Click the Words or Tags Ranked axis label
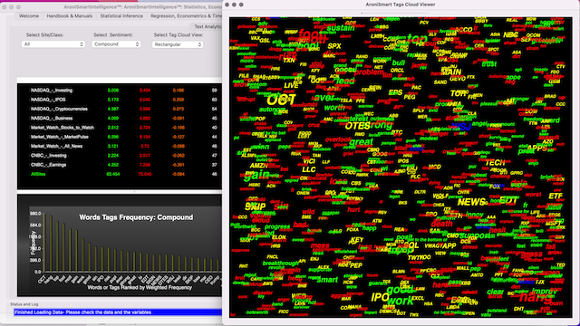The width and height of the screenshot is (580, 326). coord(140,288)
